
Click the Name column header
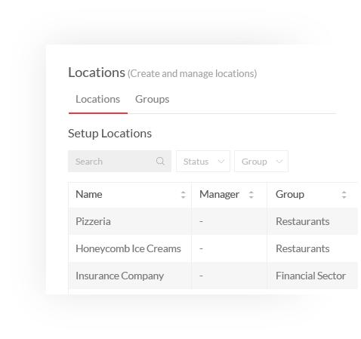[x=89, y=194]
